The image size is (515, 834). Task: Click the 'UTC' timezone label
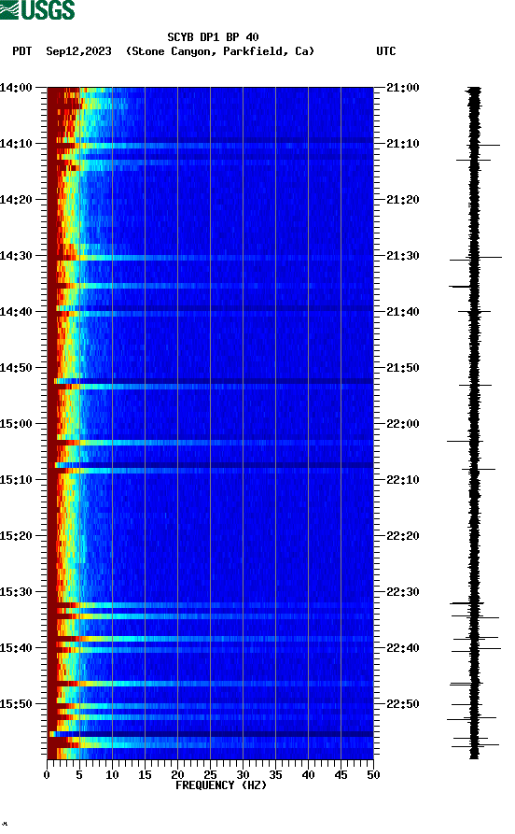pos(386,51)
